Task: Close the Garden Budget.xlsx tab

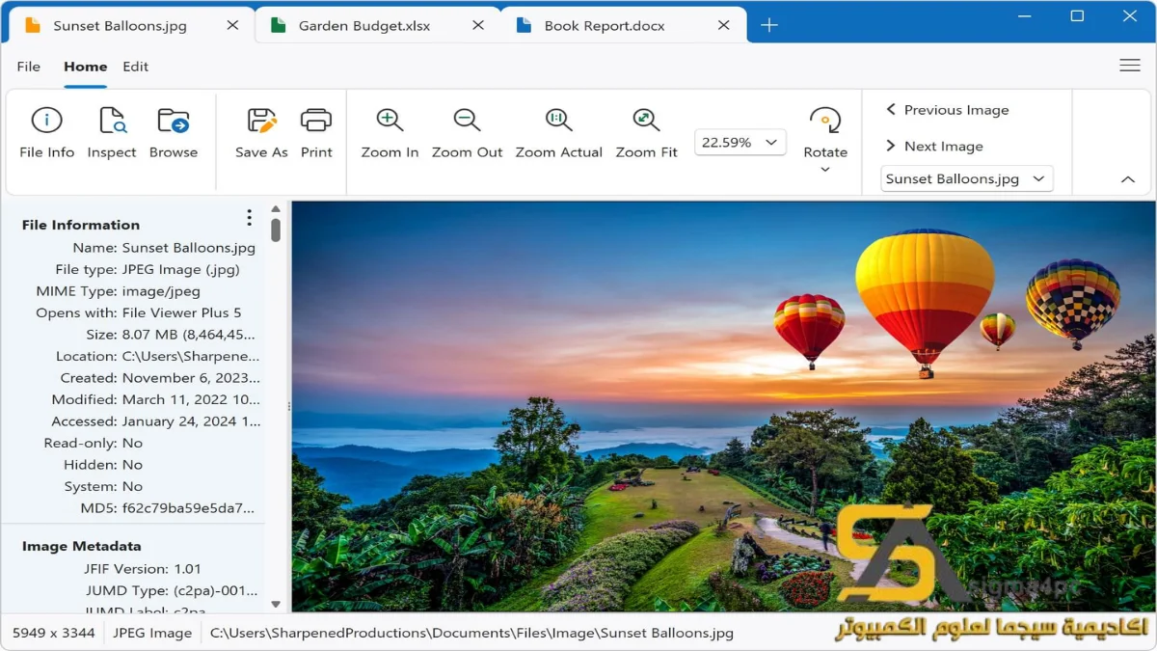Action: [478, 26]
